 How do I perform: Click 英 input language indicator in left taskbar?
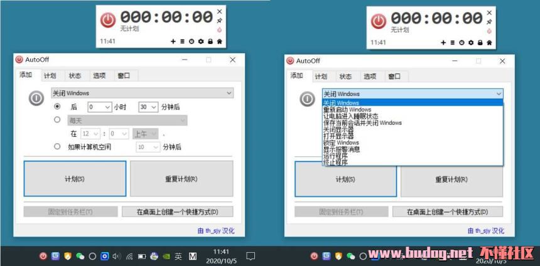coord(178,256)
